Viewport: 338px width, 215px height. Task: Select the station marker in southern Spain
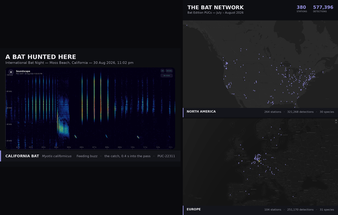coord(249,194)
